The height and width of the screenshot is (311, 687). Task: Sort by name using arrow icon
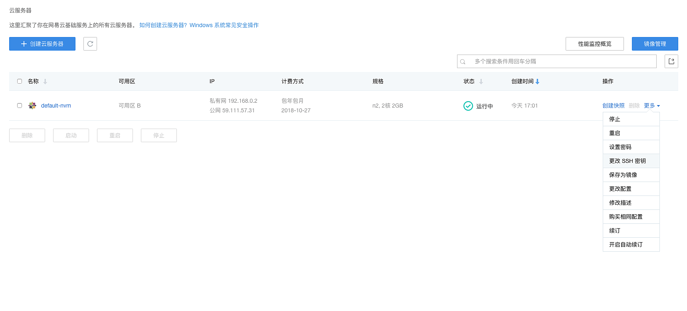click(45, 82)
